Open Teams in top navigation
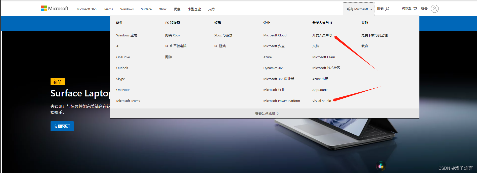477x173 pixels. [x=108, y=9]
